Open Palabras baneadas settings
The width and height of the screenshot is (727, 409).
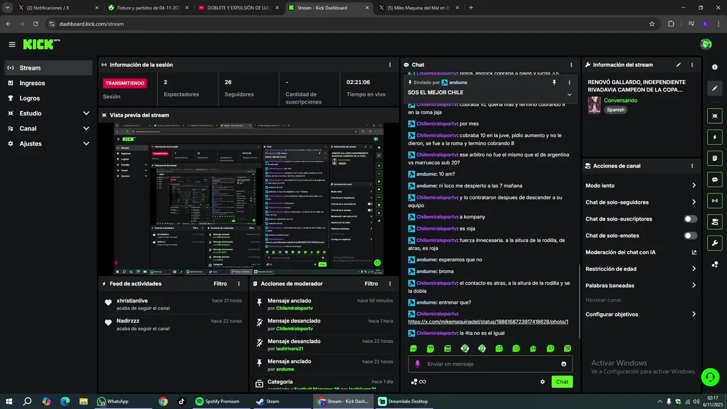[x=641, y=286]
